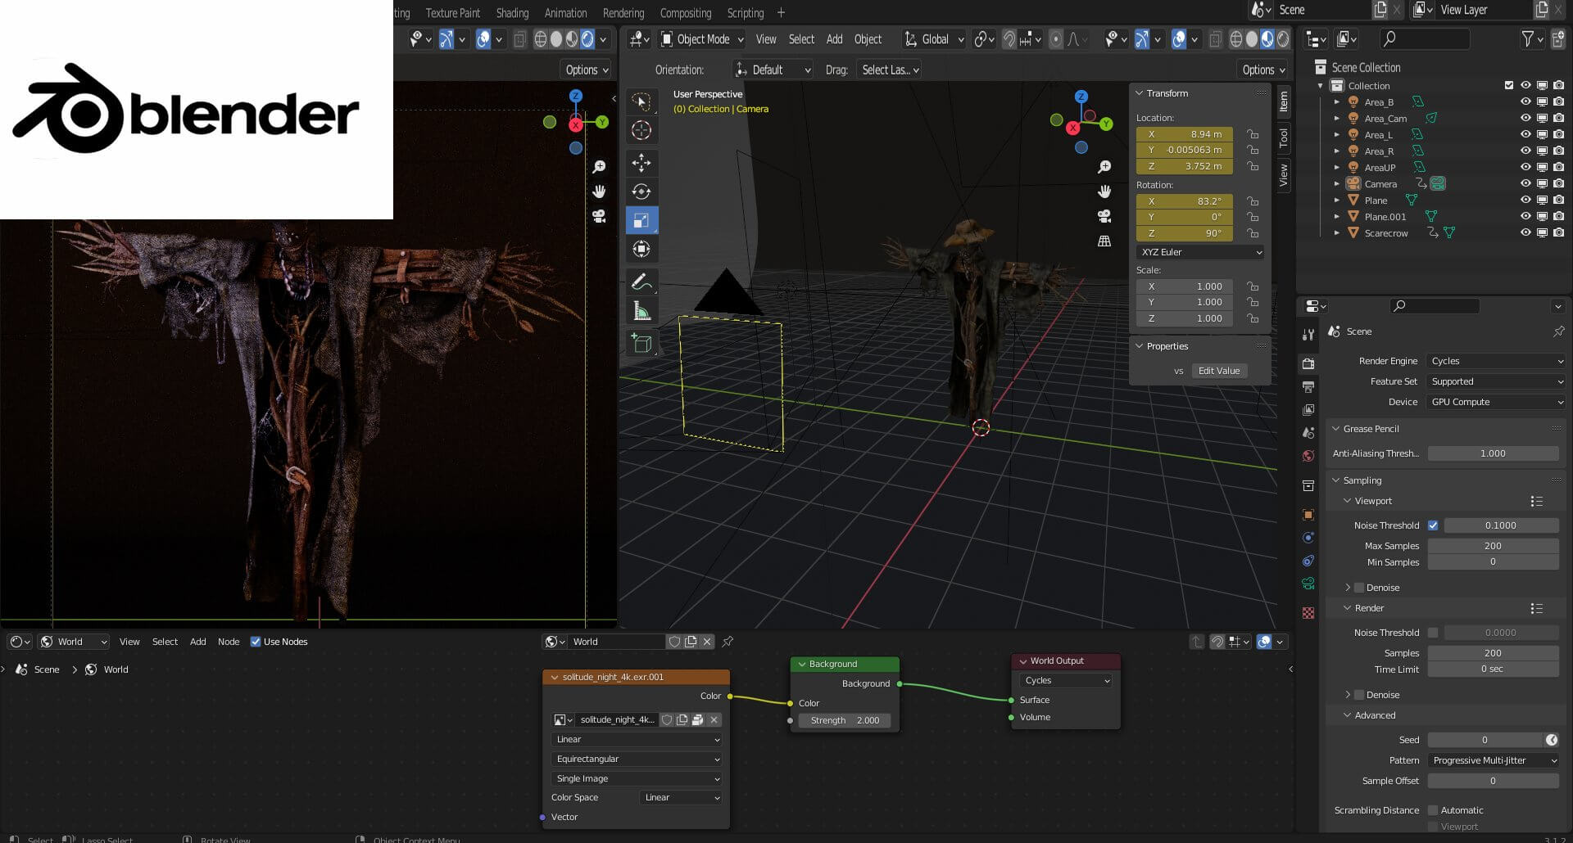Select the Cursor tool

pos(641,130)
